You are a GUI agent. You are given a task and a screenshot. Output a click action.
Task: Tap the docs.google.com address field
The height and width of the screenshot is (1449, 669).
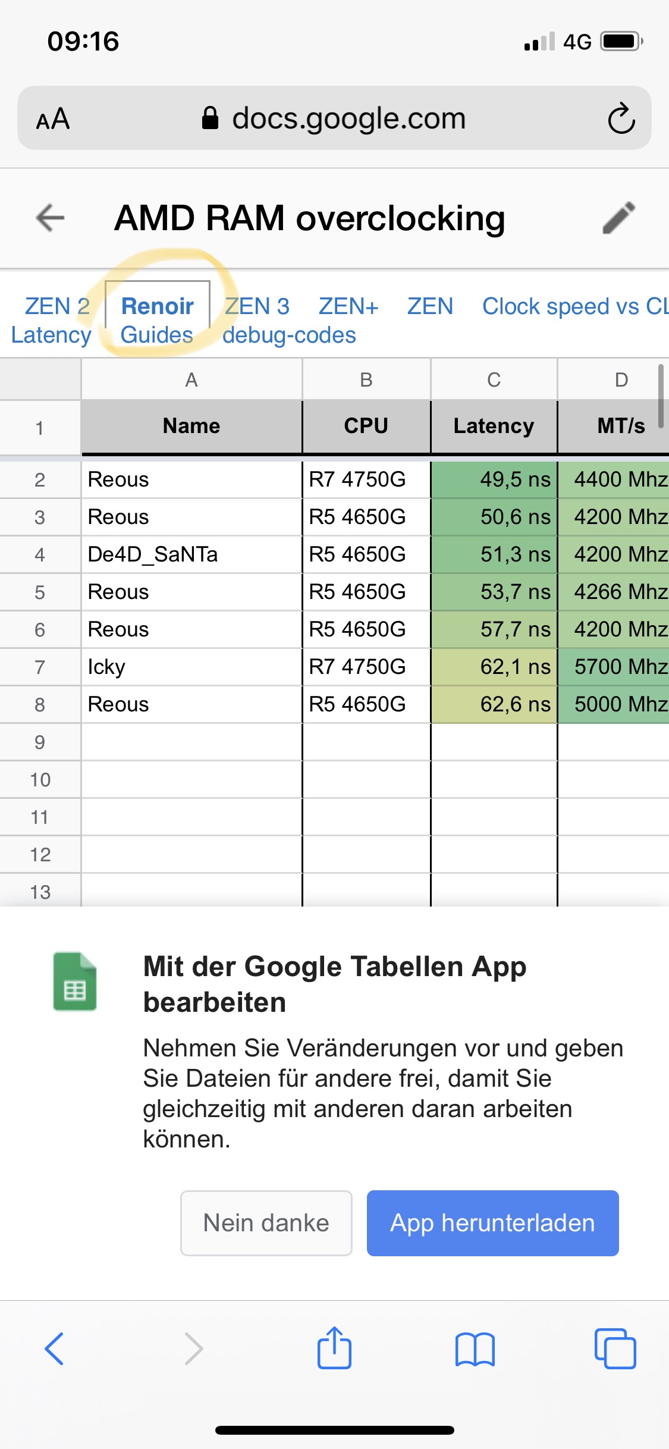pos(348,118)
